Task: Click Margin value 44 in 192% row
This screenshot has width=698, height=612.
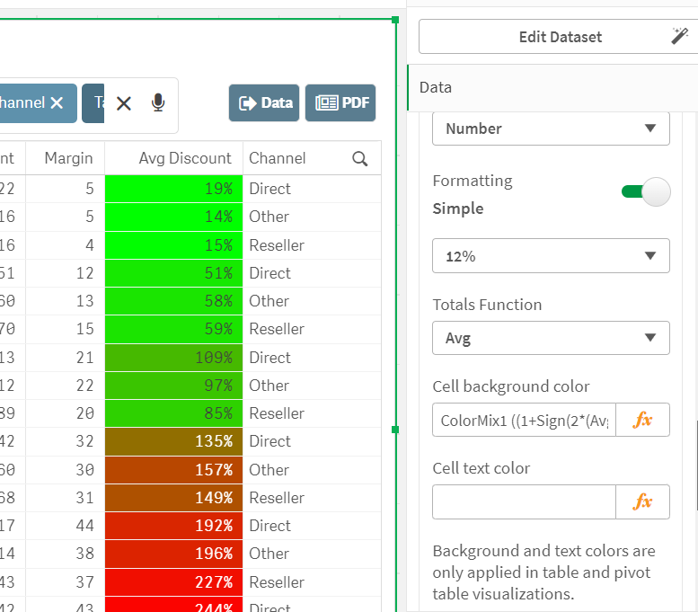Action: tap(85, 526)
